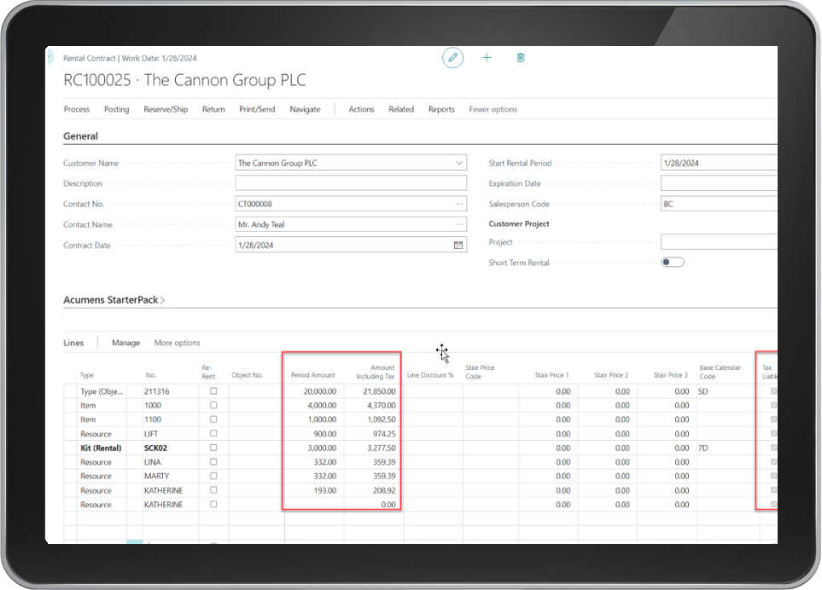Screen dimensions: 822x590
Task: Click More options in Lines section
Action: pyautogui.click(x=178, y=343)
